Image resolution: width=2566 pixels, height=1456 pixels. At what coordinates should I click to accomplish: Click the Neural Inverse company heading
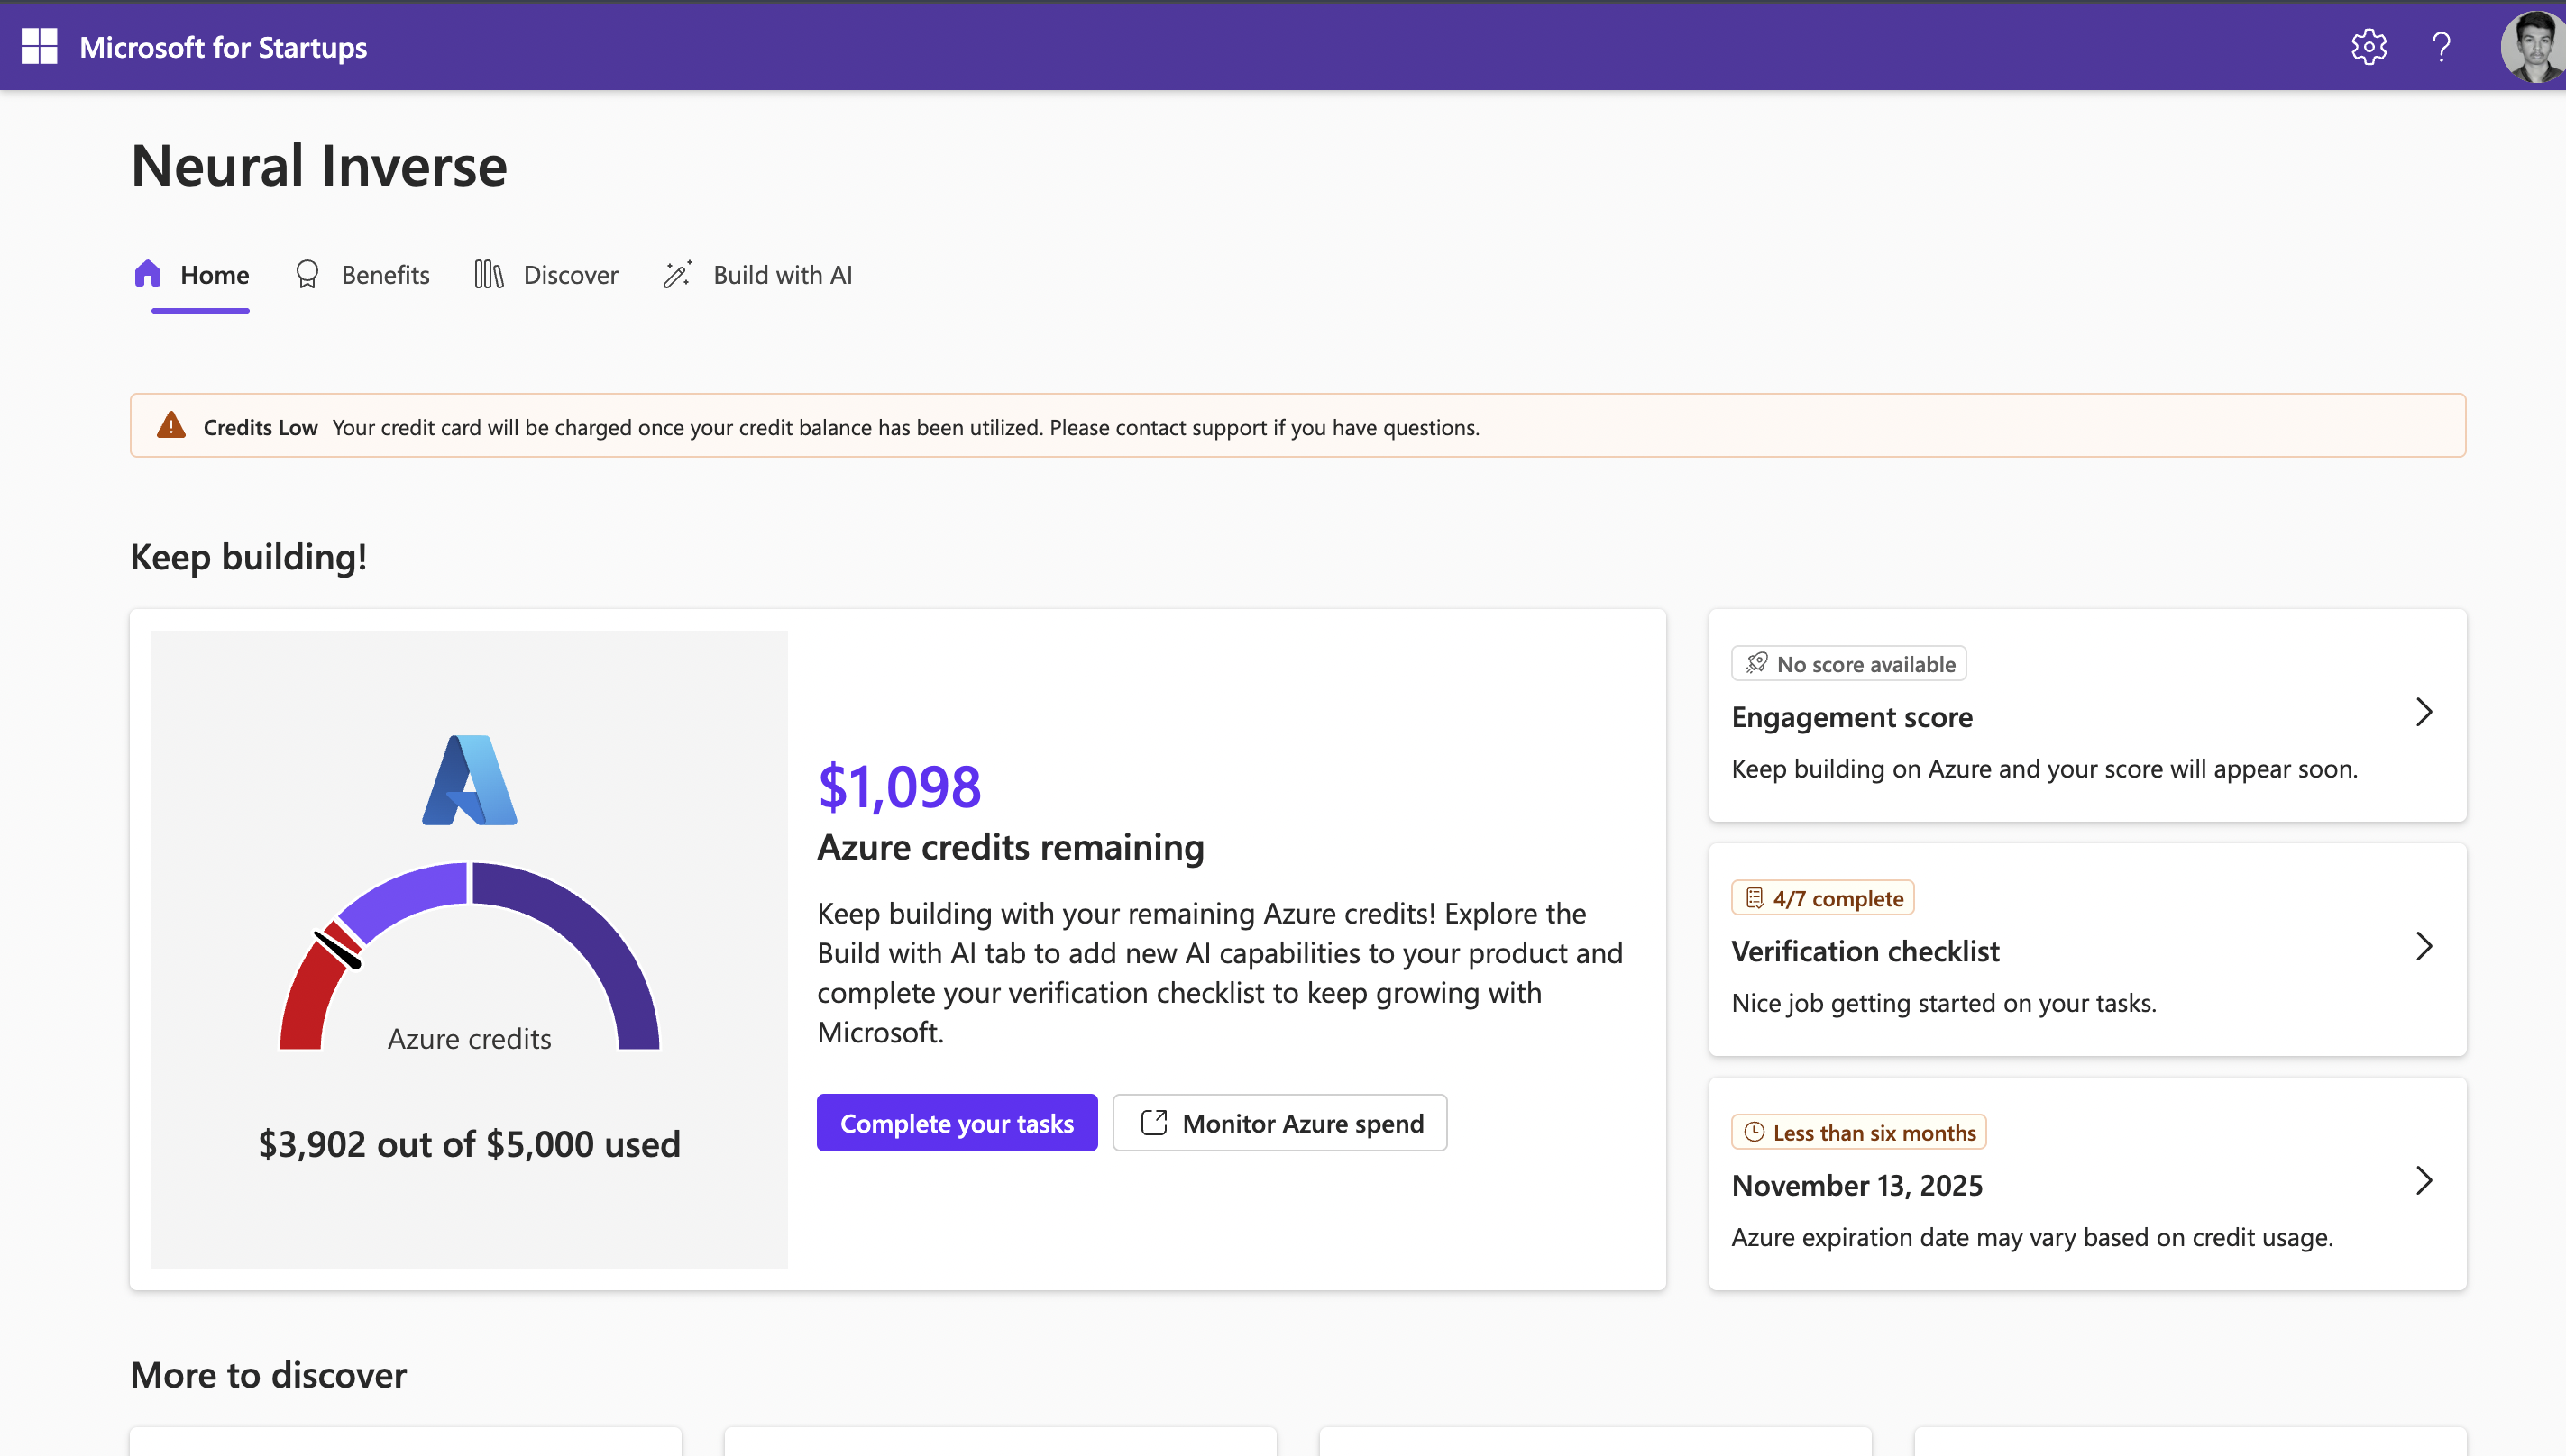point(319,165)
